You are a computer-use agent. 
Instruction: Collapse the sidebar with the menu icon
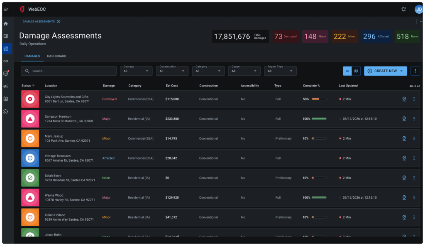point(6,9)
